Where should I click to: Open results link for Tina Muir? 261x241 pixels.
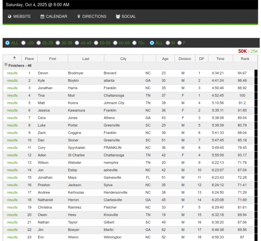pos(12,95)
